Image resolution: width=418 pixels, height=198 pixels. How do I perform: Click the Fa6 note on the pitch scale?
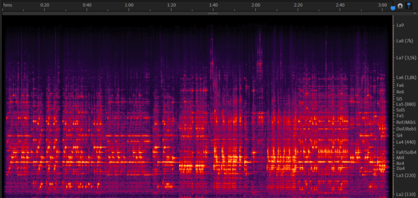(400, 85)
